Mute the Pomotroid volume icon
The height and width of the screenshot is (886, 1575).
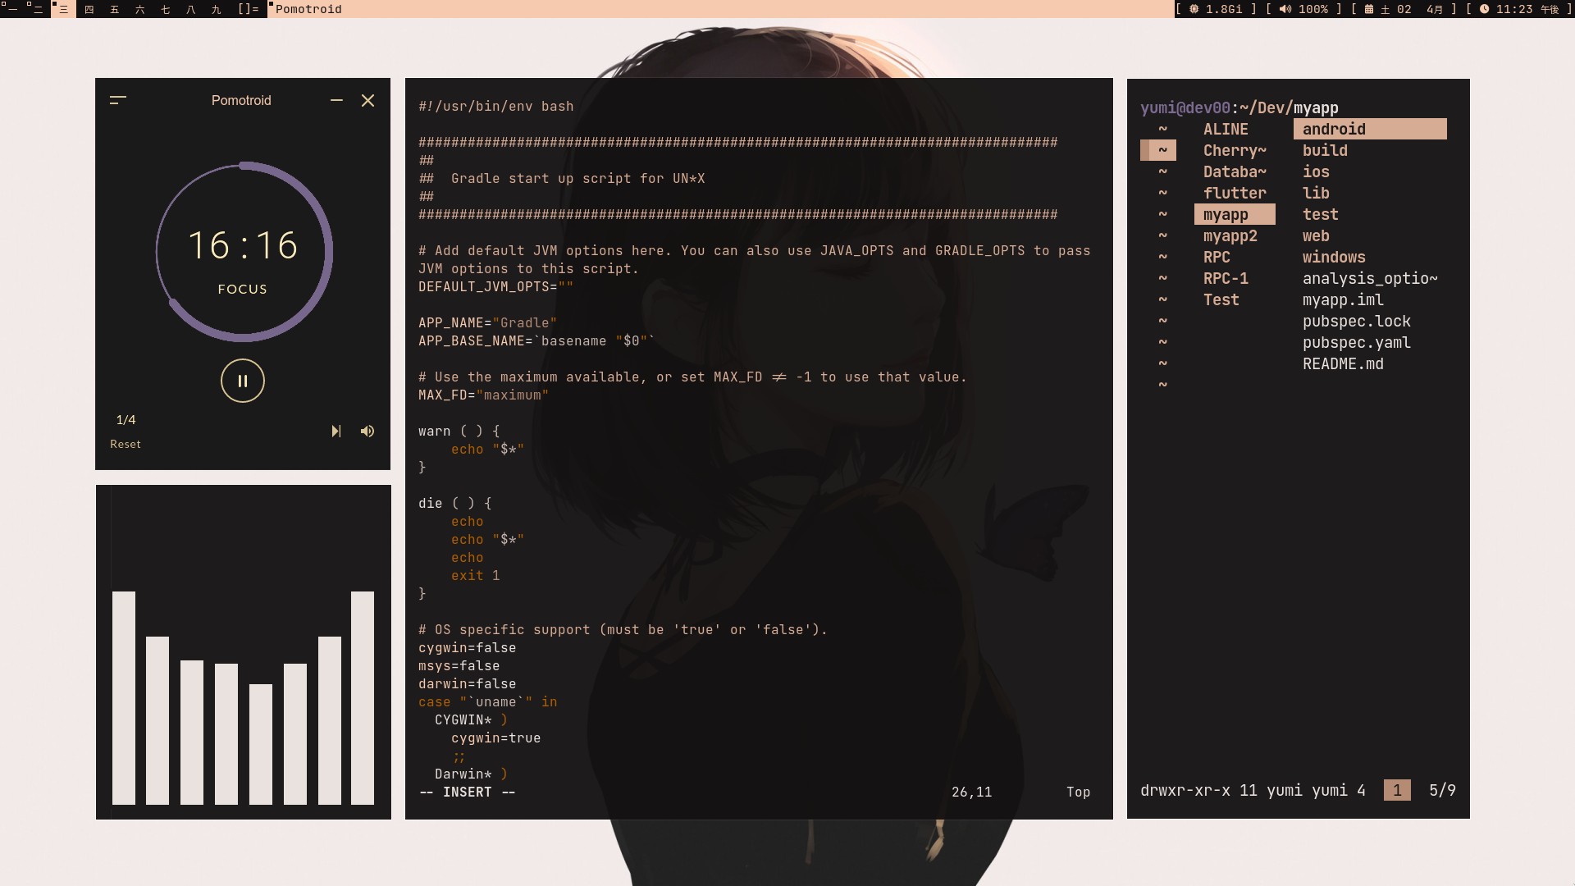tap(367, 432)
